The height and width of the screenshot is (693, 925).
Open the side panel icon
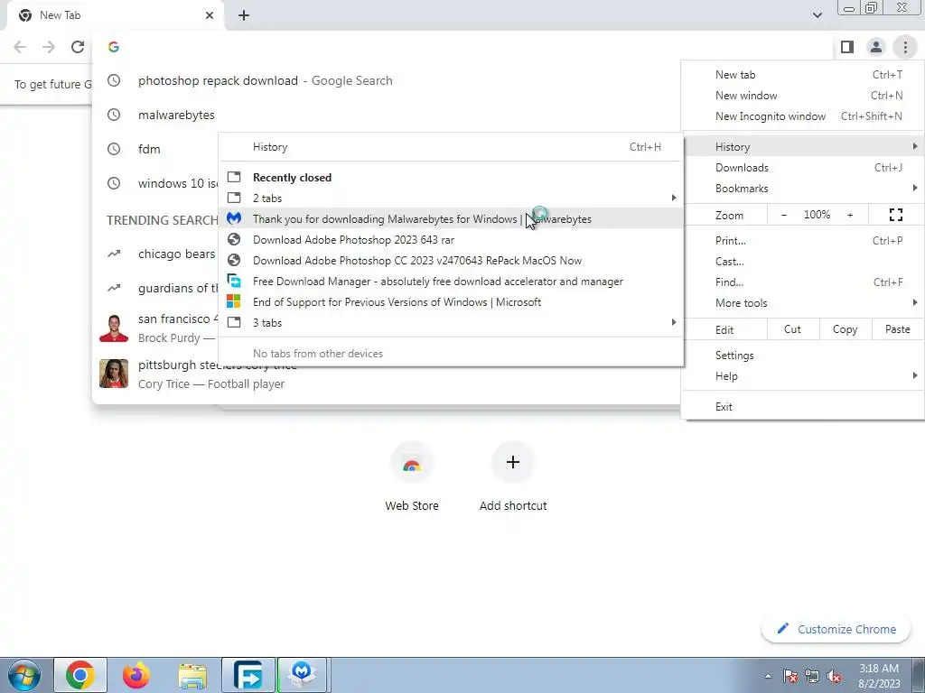[847, 47]
